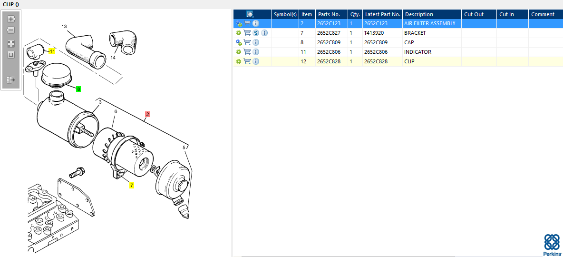Click the Cut Out column header
Screen dimensions: 563x257
coord(479,14)
